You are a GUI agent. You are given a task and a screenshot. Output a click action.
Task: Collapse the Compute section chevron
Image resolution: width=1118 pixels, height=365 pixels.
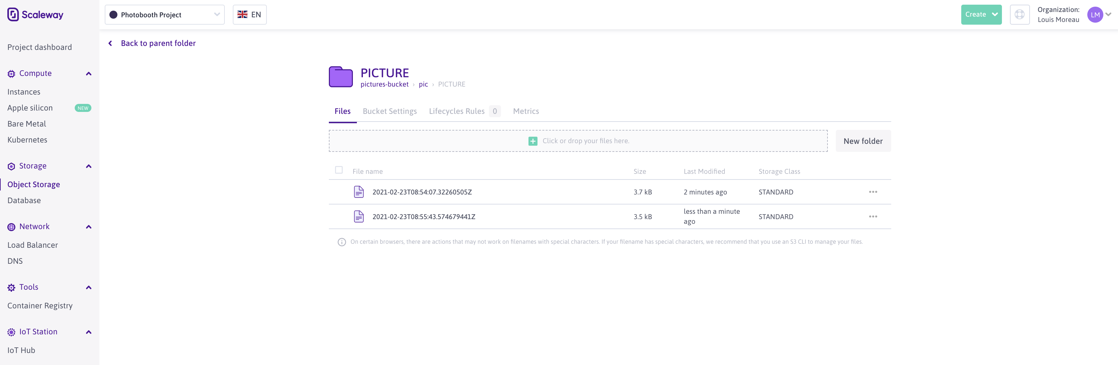tap(88, 74)
